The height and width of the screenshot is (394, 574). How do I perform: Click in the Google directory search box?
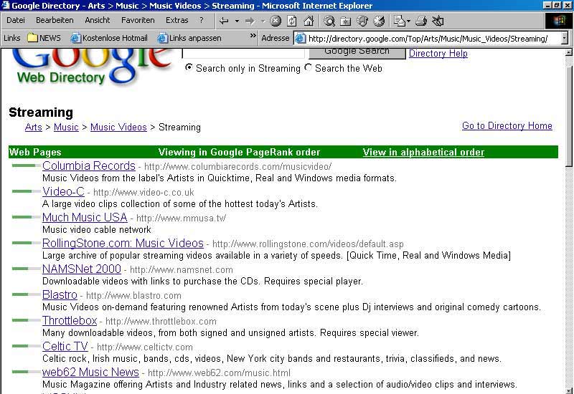(243, 53)
